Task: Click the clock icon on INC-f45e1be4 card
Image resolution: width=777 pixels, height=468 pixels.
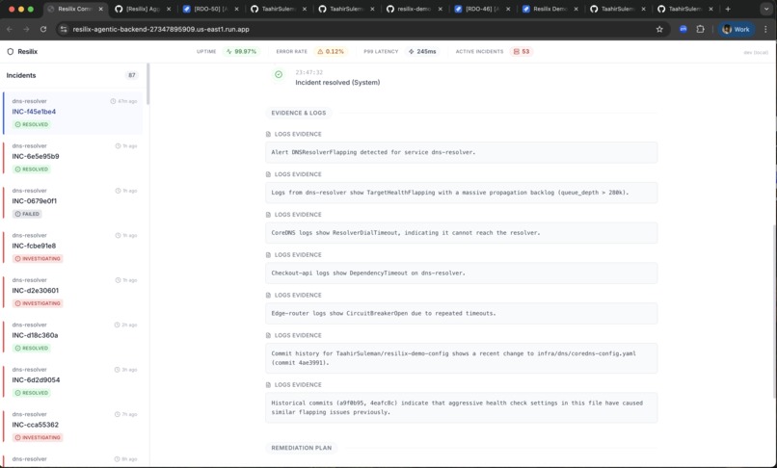Action: pos(113,101)
